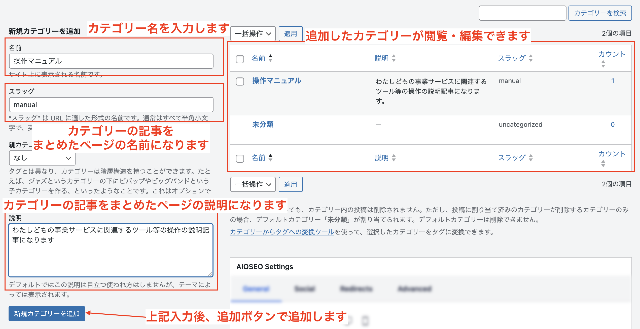Click sort arrows under カウント in table header
This screenshot has height=329, width=640.
603,64
